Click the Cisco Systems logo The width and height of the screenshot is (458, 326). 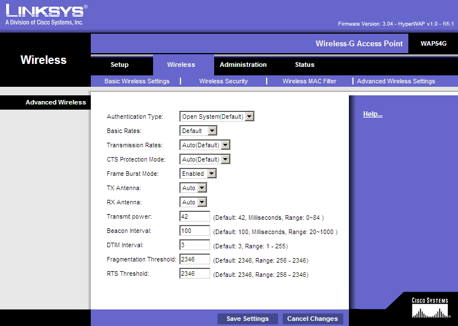point(429,307)
